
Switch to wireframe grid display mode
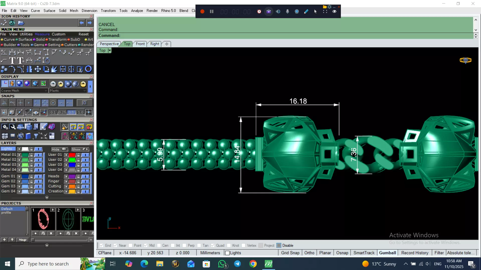(4, 83)
